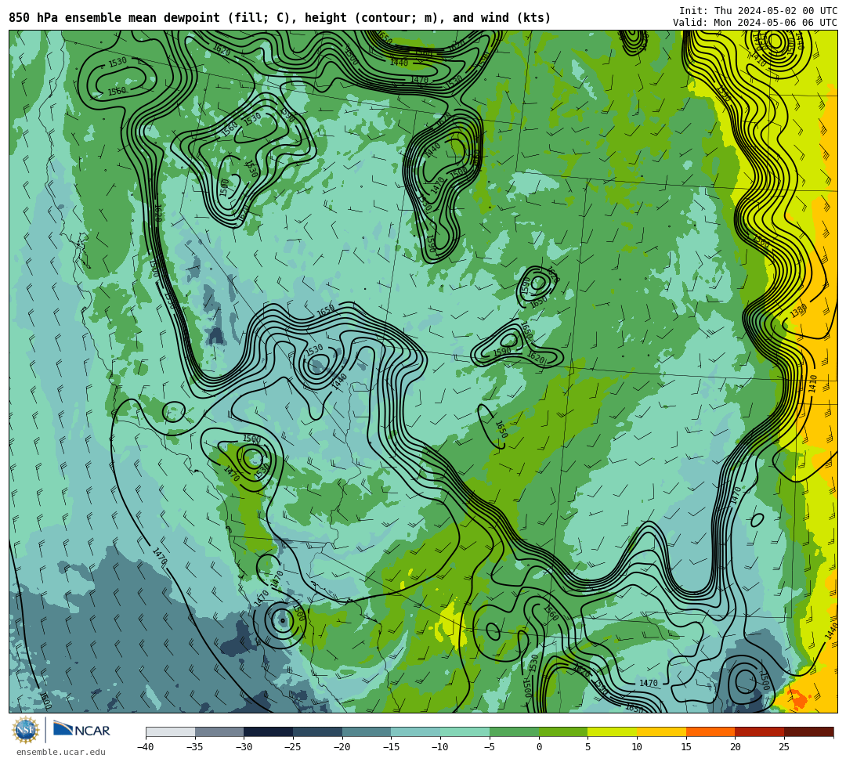The width and height of the screenshot is (846, 762).
Task: Click the lightest gray -40 to -35 colorbar segment
Action: (171, 731)
